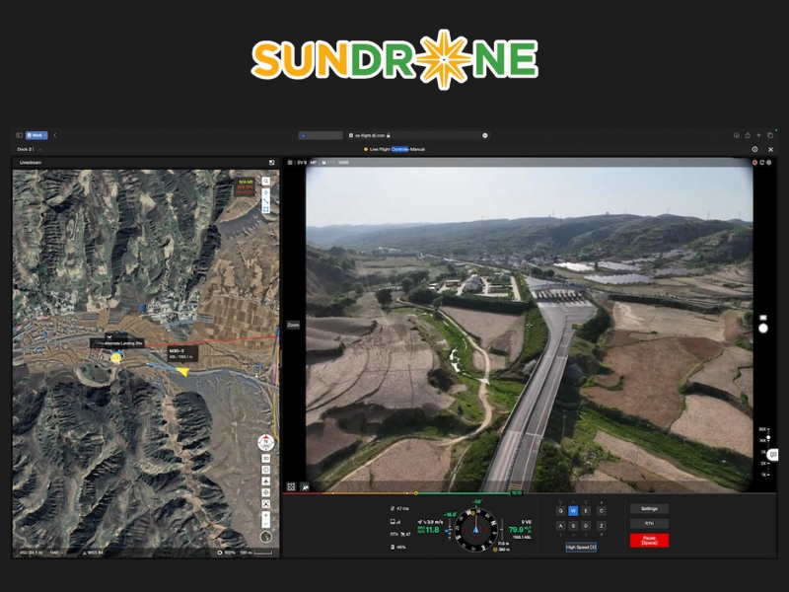Click the yellow dock marker on map
The image size is (789, 592).
pos(116,357)
